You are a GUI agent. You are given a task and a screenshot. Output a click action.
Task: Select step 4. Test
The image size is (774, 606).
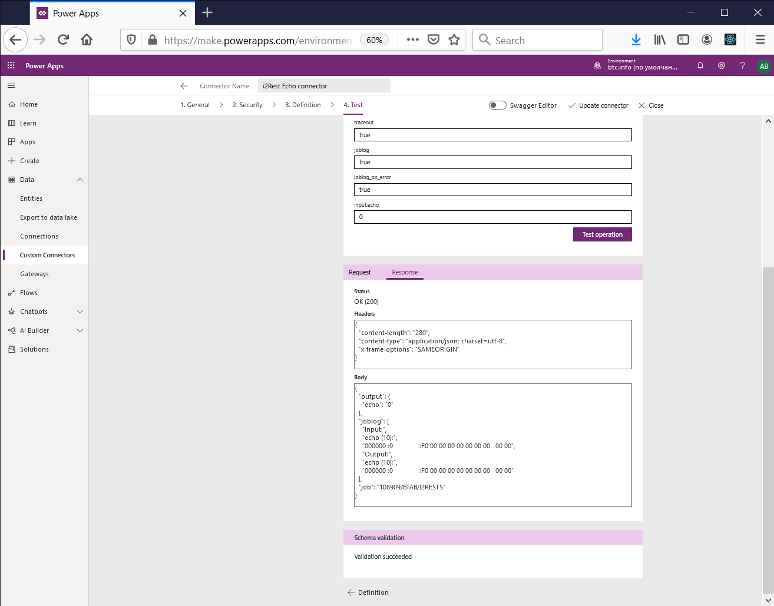pos(353,105)
